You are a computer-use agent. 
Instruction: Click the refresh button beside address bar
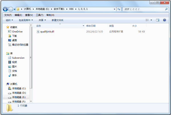point(119,9)
